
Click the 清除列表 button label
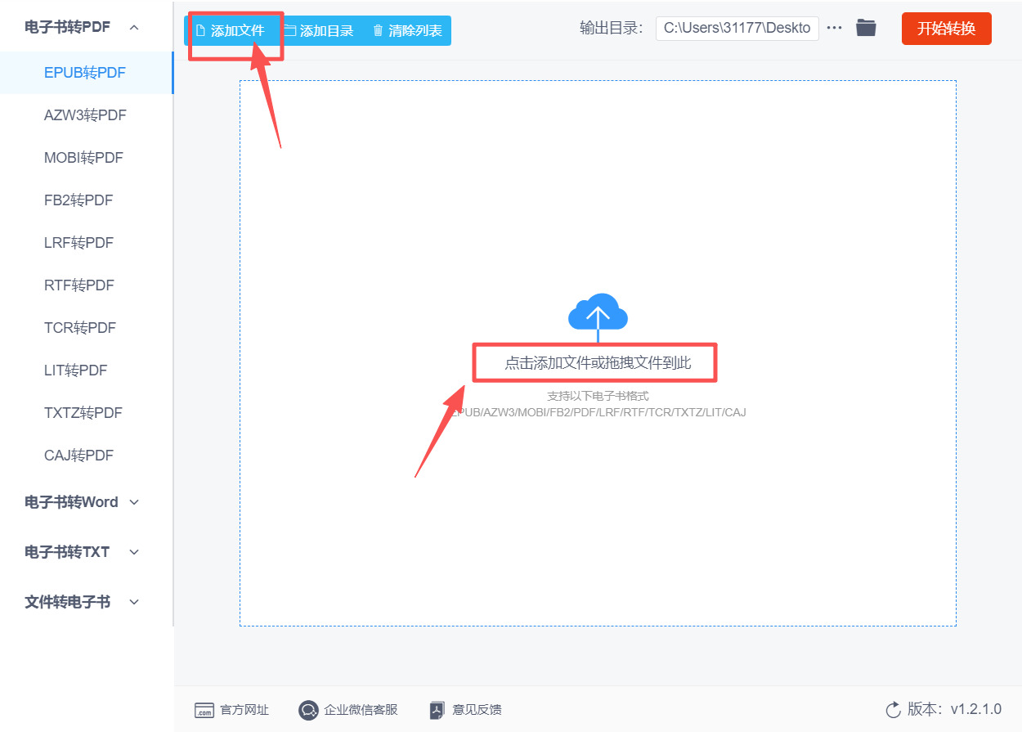(415, 31)
